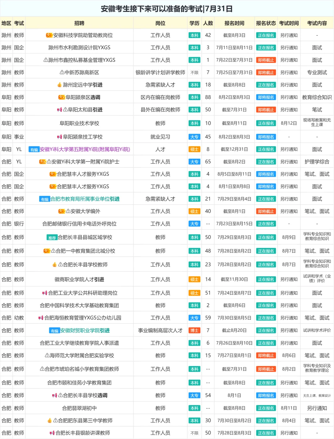Click 有编 tag before 安徽Yi科大学第五附属Yi院
The height and width of the screenshot is (439, 334).
(34, 150)
